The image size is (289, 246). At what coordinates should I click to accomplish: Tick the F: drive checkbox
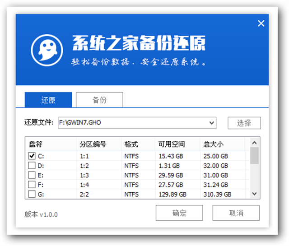pos(32,185)
